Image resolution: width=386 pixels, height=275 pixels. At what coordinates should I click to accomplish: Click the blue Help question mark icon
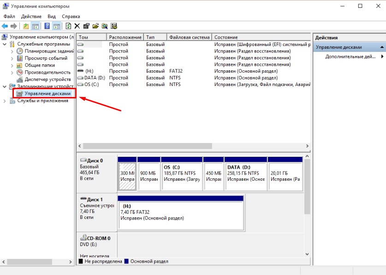(47, 26)
